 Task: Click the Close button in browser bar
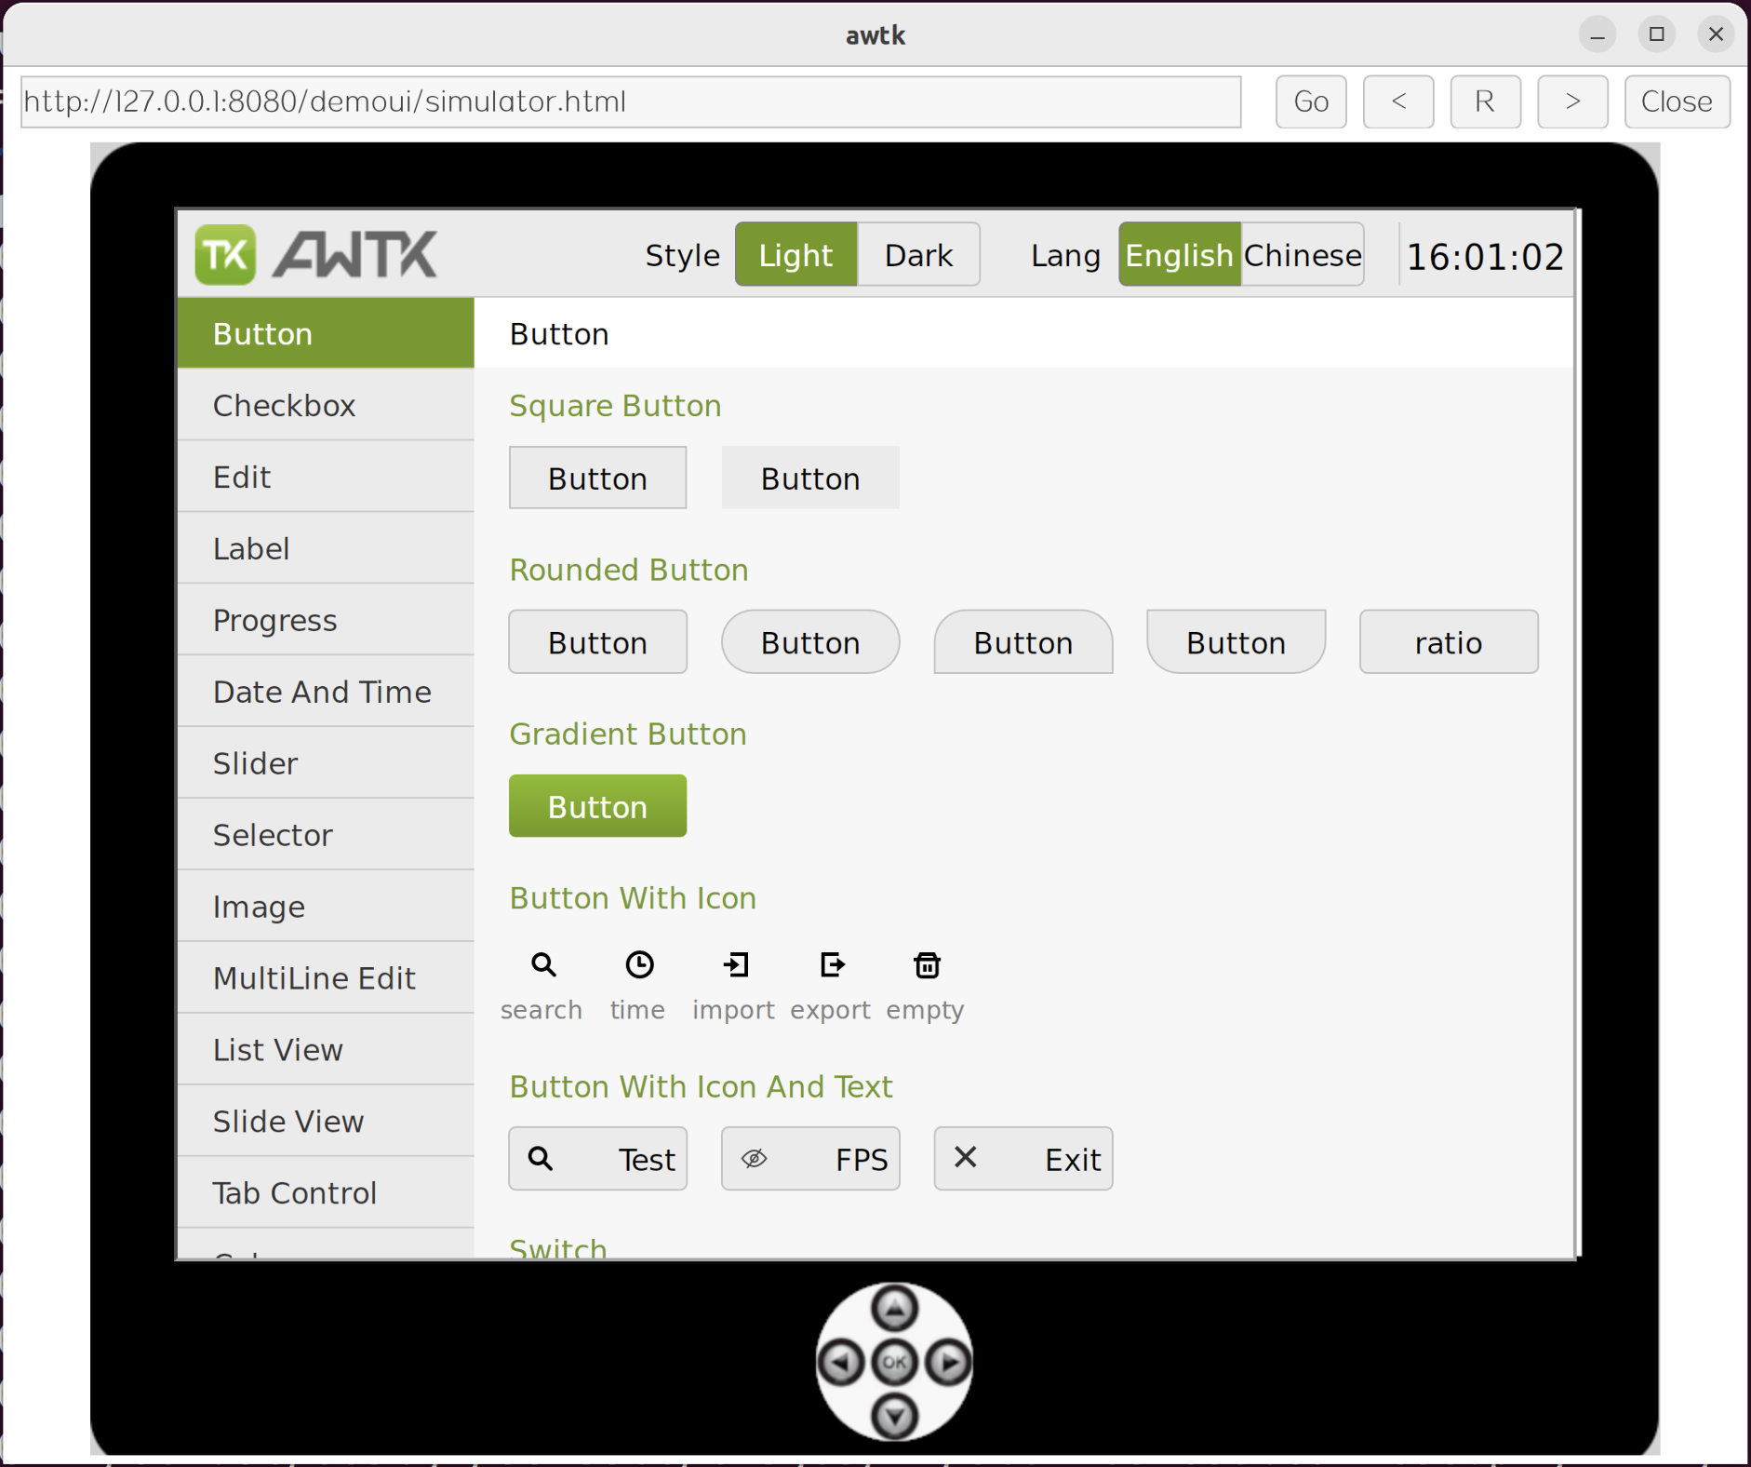click(x=1677, y=101)
